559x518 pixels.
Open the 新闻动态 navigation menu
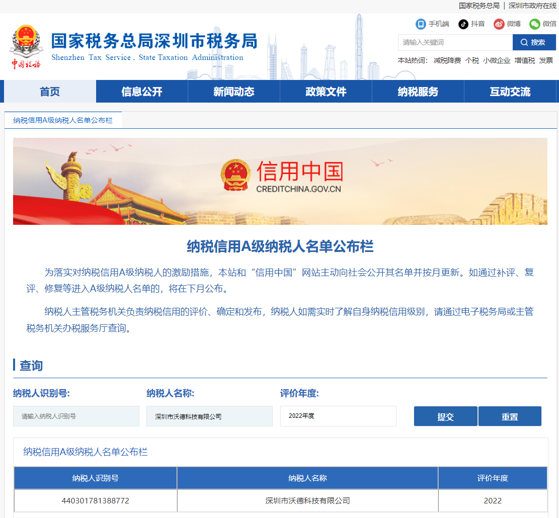(x=234, y=92)
